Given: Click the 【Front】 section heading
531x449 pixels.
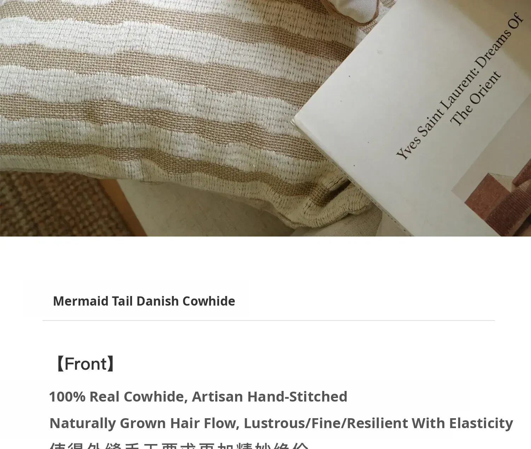Looking at the screenshot, I should click(85, 364).
